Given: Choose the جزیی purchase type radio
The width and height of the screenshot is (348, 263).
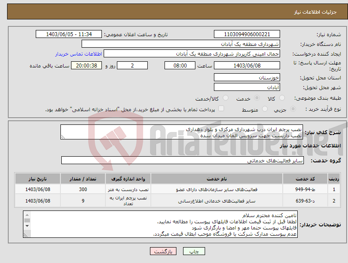Looking at the screenshot, I should click(x=293, y=109).
